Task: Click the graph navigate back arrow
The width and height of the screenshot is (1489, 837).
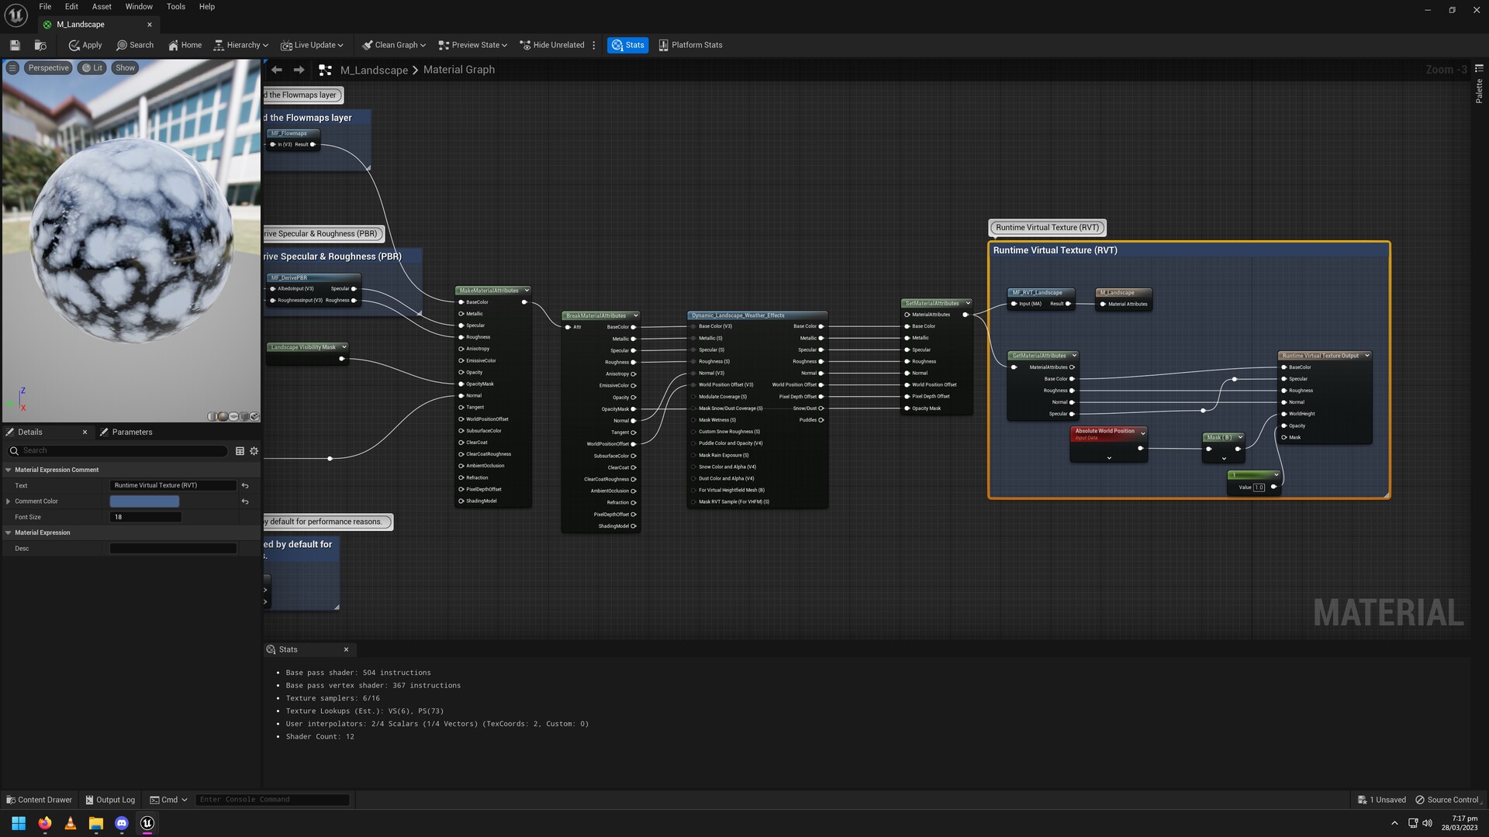Action: [277, 70]
